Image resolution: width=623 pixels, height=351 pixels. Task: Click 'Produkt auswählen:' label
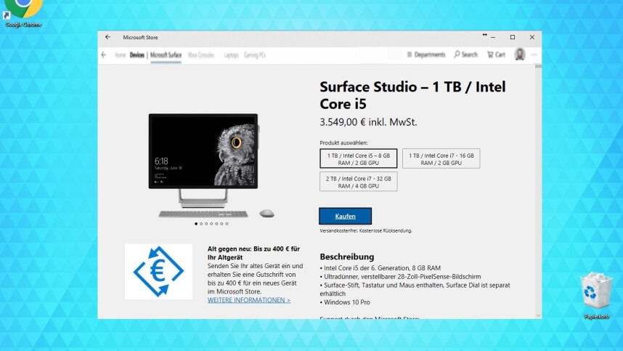click(x=343, y=142)
